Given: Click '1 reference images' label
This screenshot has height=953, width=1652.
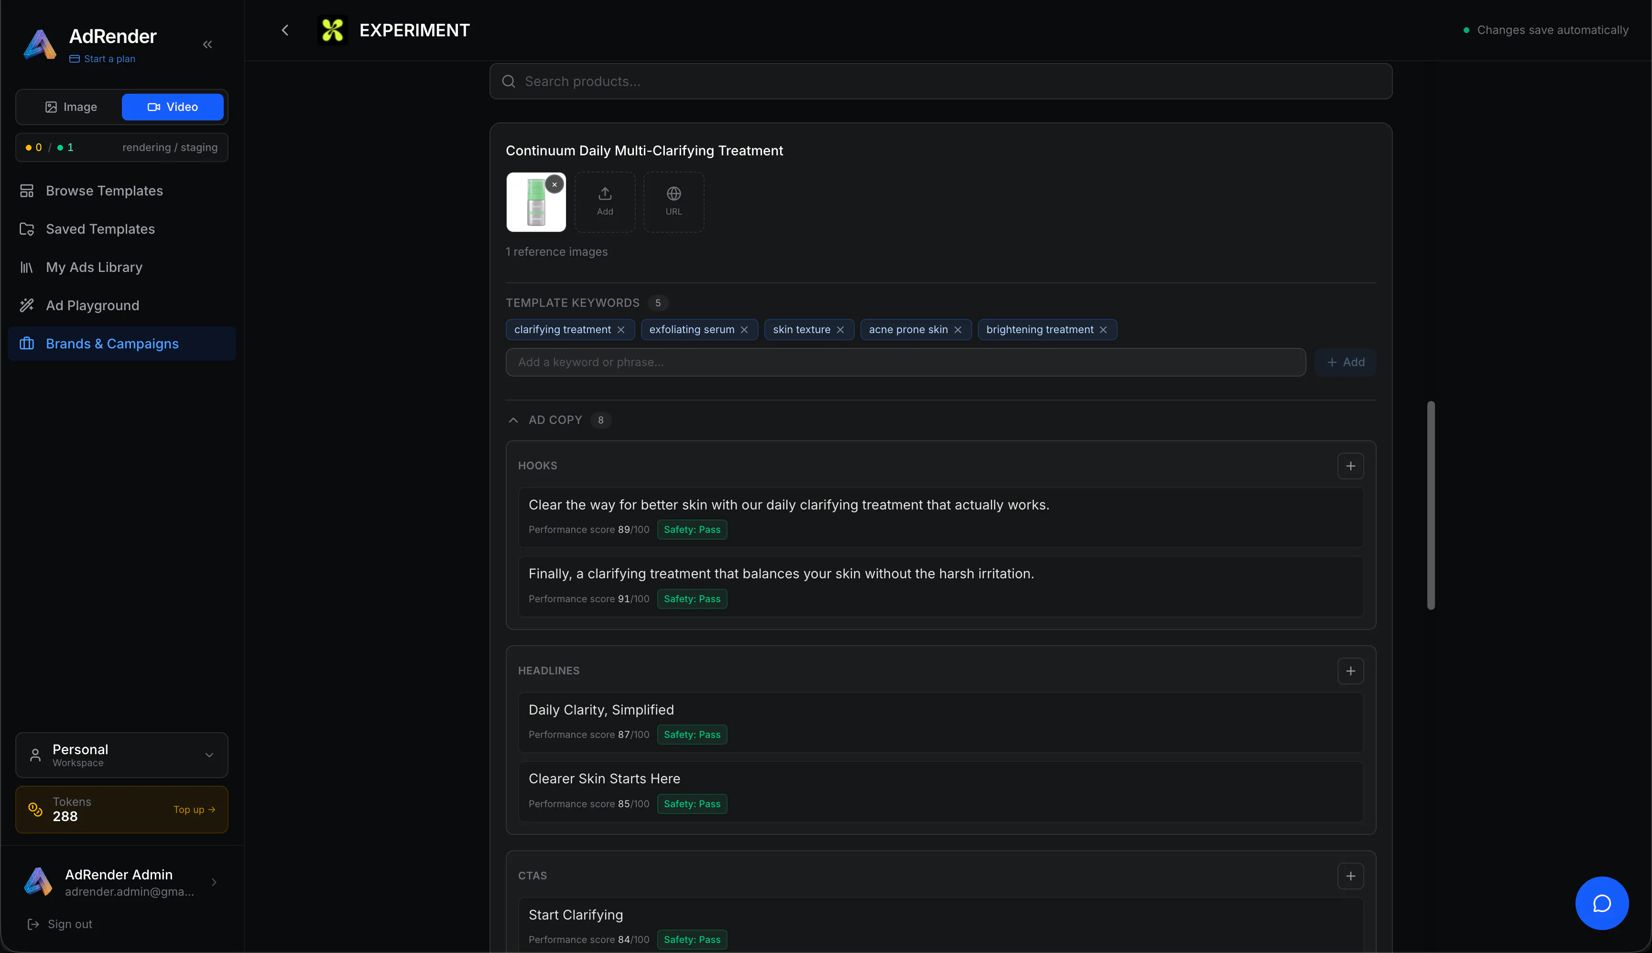Looking at the screenshot, I should [x=556, y=252].
